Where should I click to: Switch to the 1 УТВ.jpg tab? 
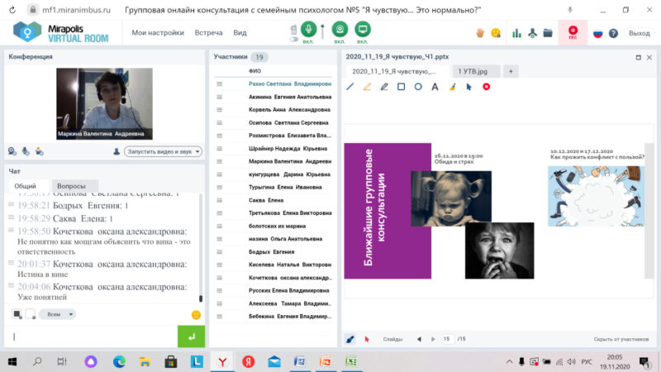pyautogui.click(x=476, y=71)
